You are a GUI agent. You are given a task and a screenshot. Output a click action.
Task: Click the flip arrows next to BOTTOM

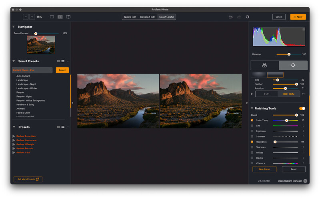click(x=303, y=94)
